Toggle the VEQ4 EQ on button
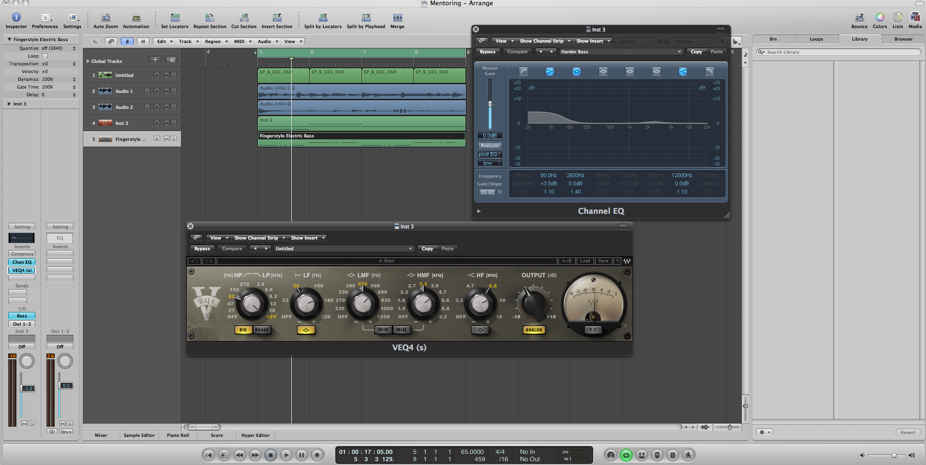 pos(243,330)
